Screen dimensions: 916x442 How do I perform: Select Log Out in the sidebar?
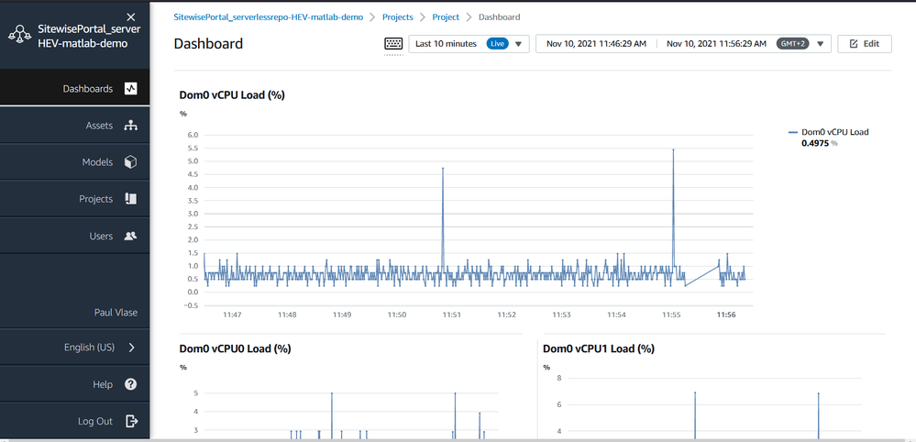[x=75, y=421]
